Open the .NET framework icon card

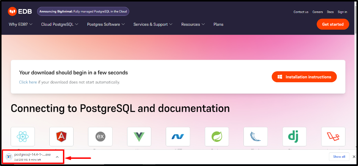(178, 137)
